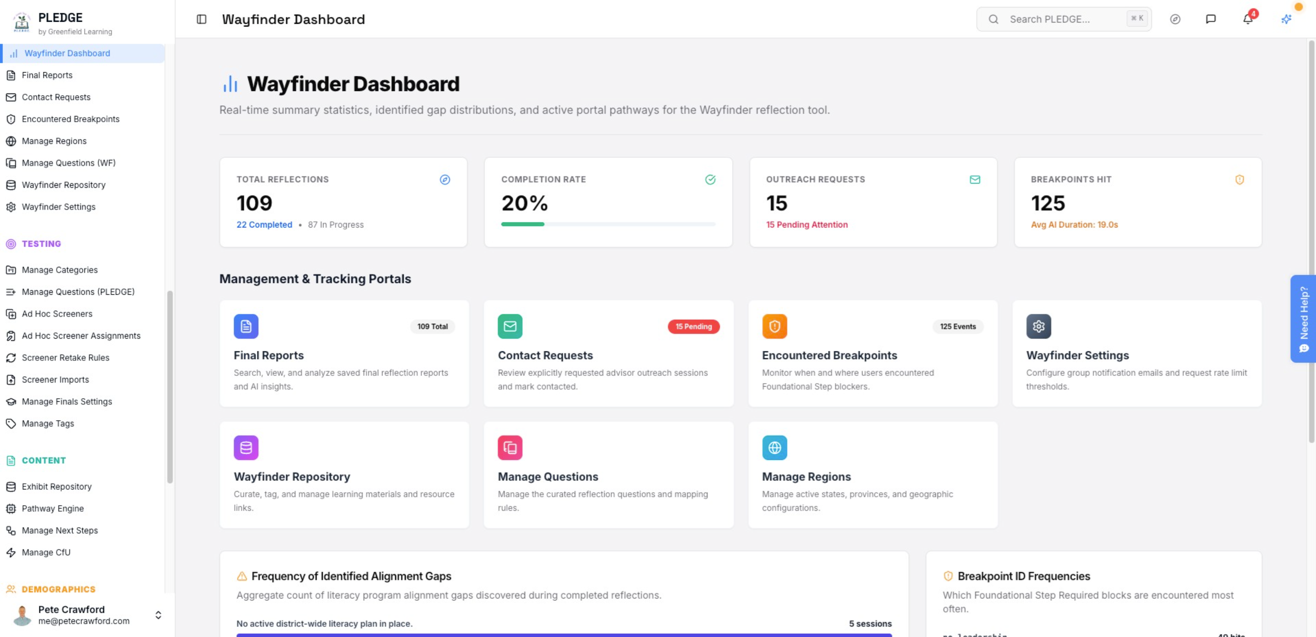Click the Encountered Breakpoints card shield icon

point(775,326)
